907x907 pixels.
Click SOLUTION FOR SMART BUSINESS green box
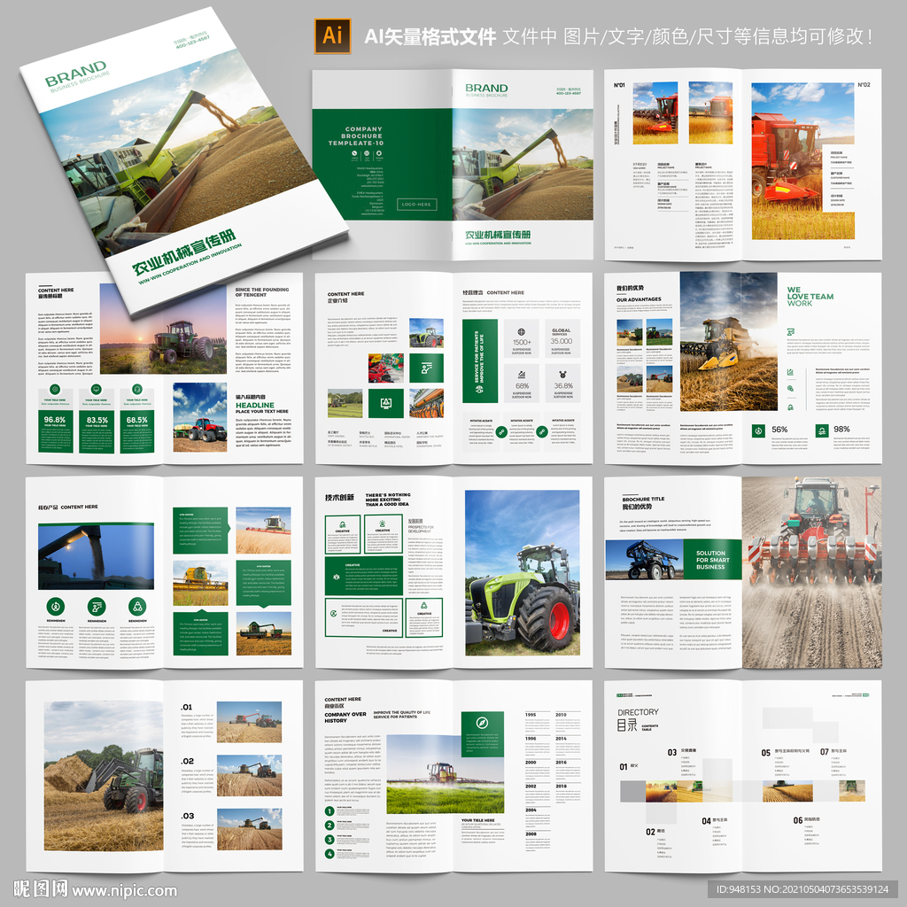click(x=713, y=560)
